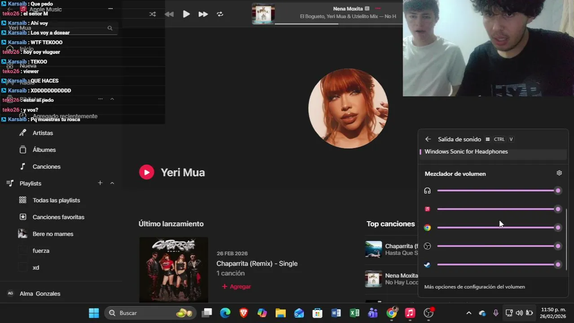Open Todas las playlists
This screenshot has width=574, height=323.
coord(56,200)
